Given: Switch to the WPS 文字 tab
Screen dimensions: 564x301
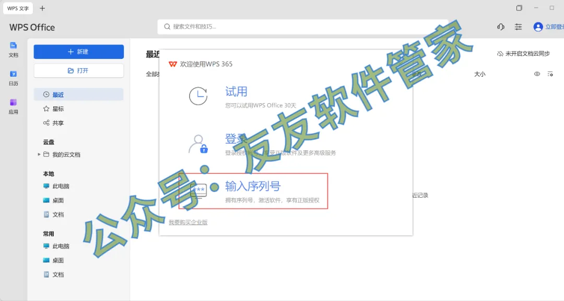Looking at the screenshot, I should pos(18,8).
